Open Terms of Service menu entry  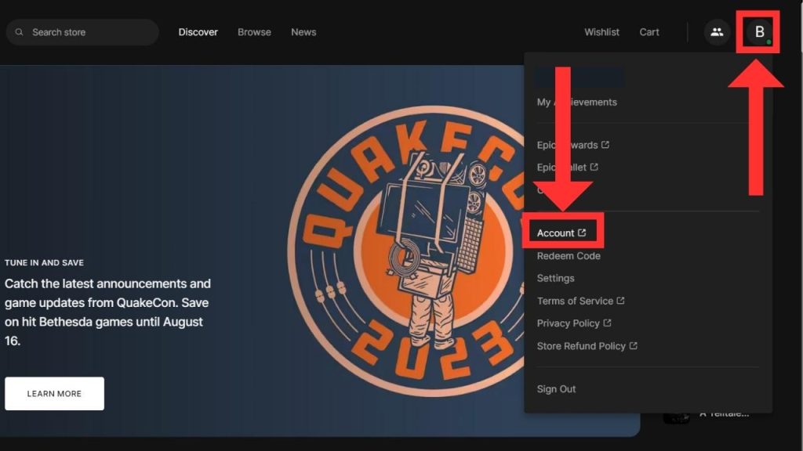[x=580, y=301]
